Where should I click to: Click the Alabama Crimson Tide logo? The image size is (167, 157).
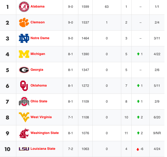[x=24, y=7]
